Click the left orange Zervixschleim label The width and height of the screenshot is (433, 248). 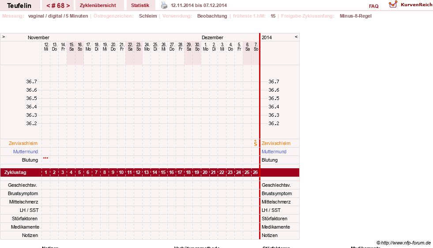pos(23,143)
